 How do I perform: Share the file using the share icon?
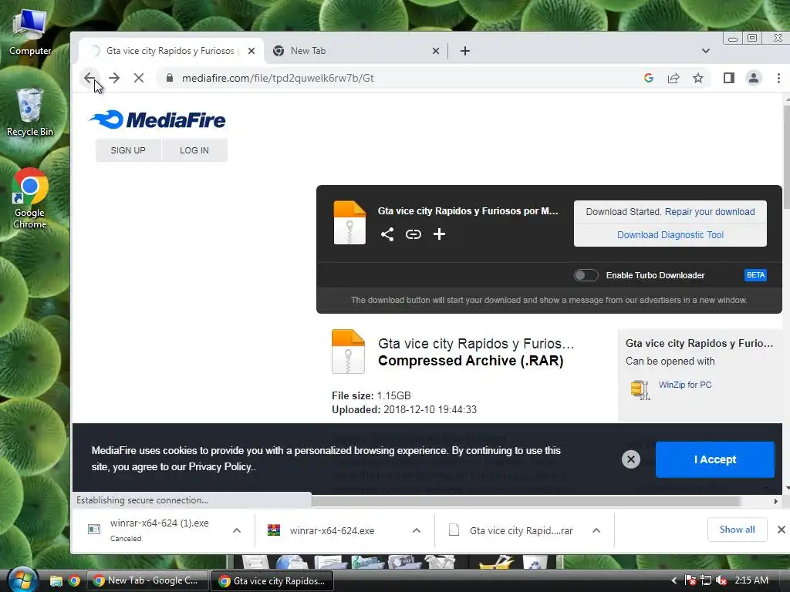click(x=387, y=234)
